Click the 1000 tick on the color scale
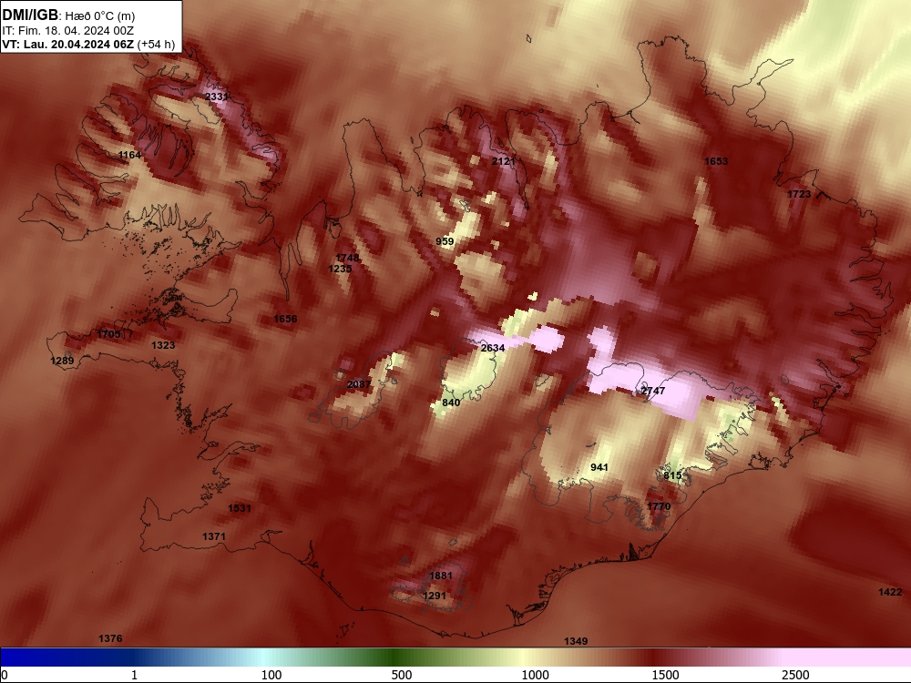 535,675
